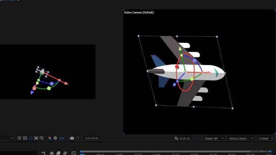Open the Classic 3D renderer dropdown

214,138
